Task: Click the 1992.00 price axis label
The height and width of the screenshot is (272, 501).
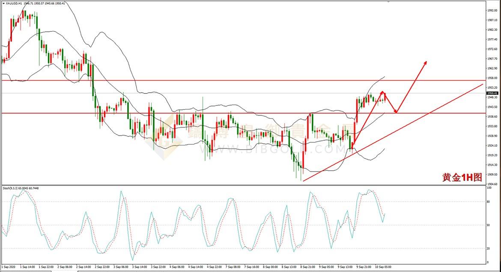Action: tap(492, 10)
